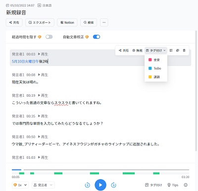Click the sentence starting では専門的な単語
Screen dimensions: 198x191
click(57, 124)
